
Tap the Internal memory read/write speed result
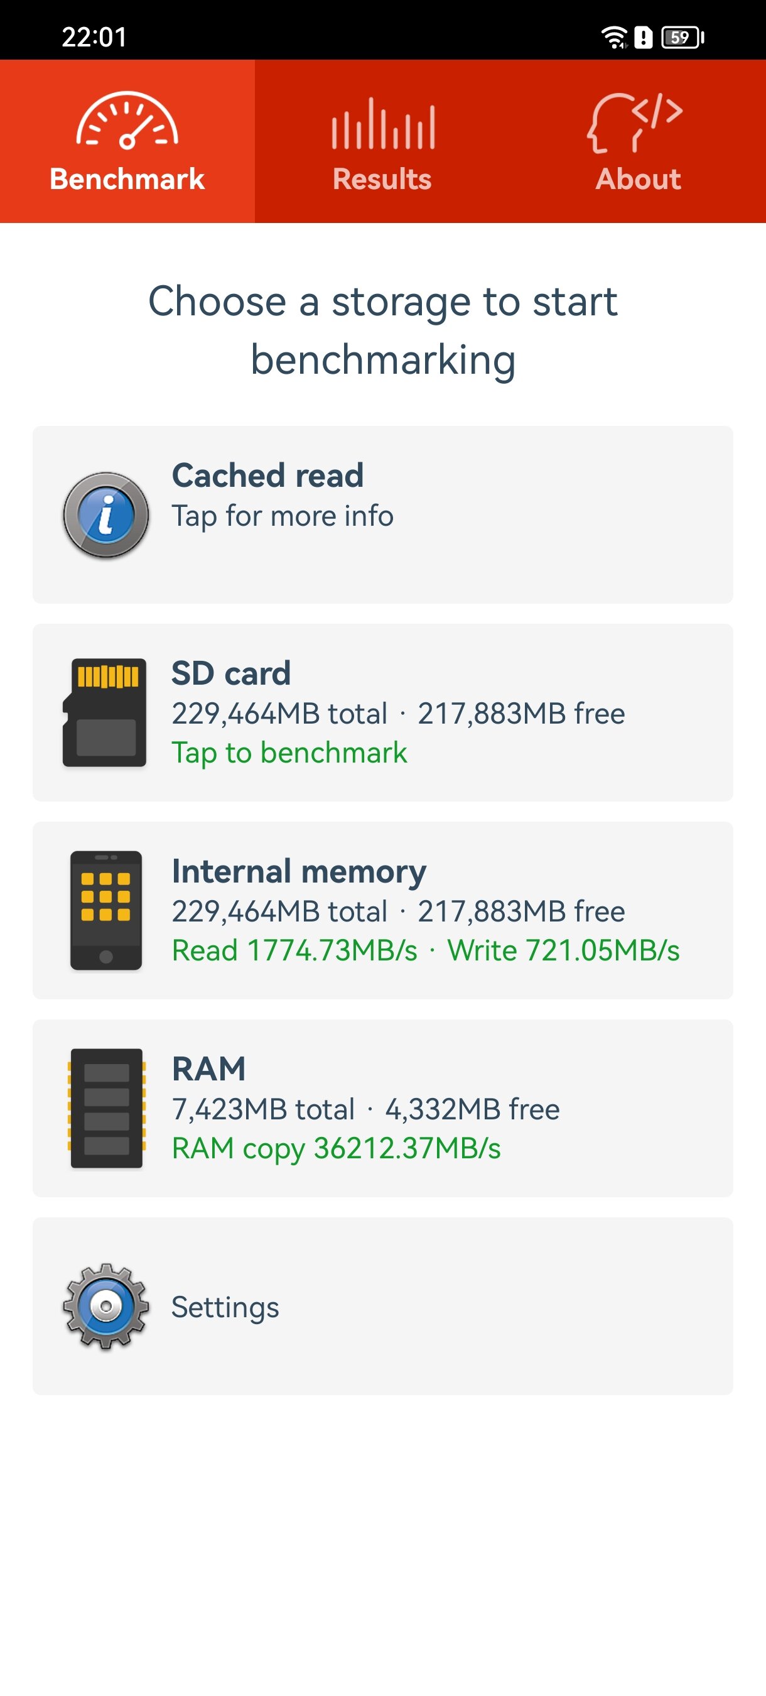(x=425, y=951)
